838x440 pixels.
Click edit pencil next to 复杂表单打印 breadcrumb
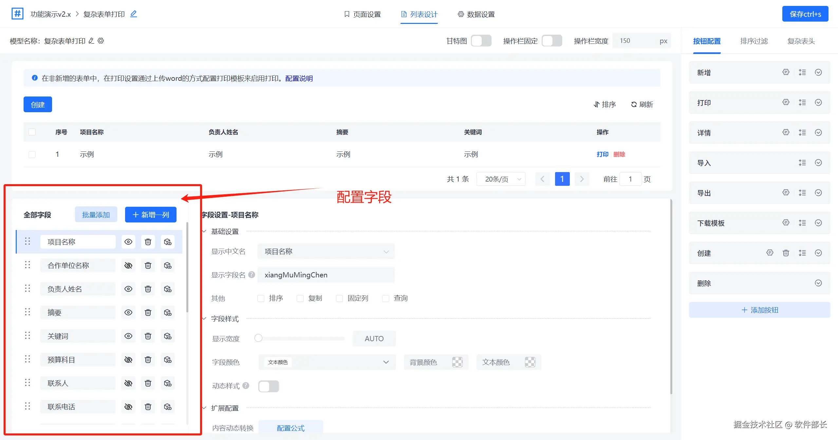[x=134, y=14]
